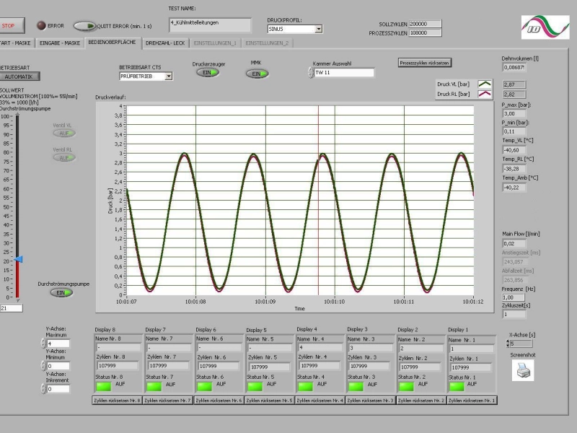Click Prozesszyklen rücksetzen button
Image resolution: width=577 pixels, height=433 pixels.
(x=424, y=63)
